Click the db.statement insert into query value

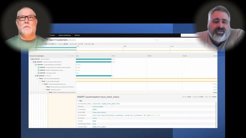[126, 115]
